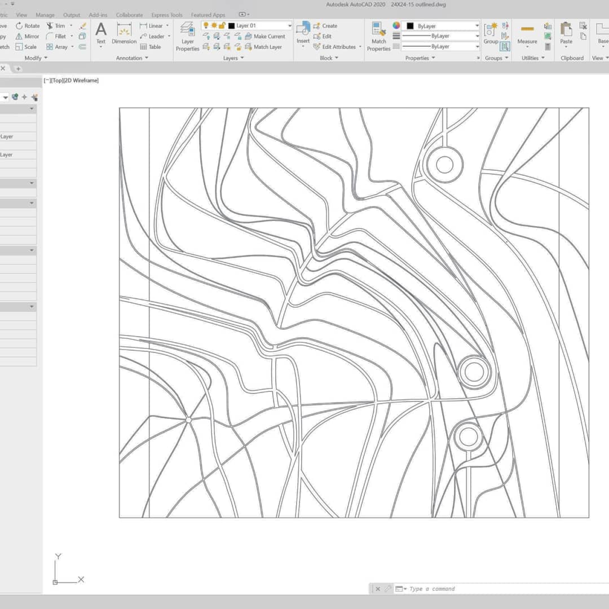Open the Collaborate ribbon tab
Screen dimensions: 609x609
(x=129, y=15)
